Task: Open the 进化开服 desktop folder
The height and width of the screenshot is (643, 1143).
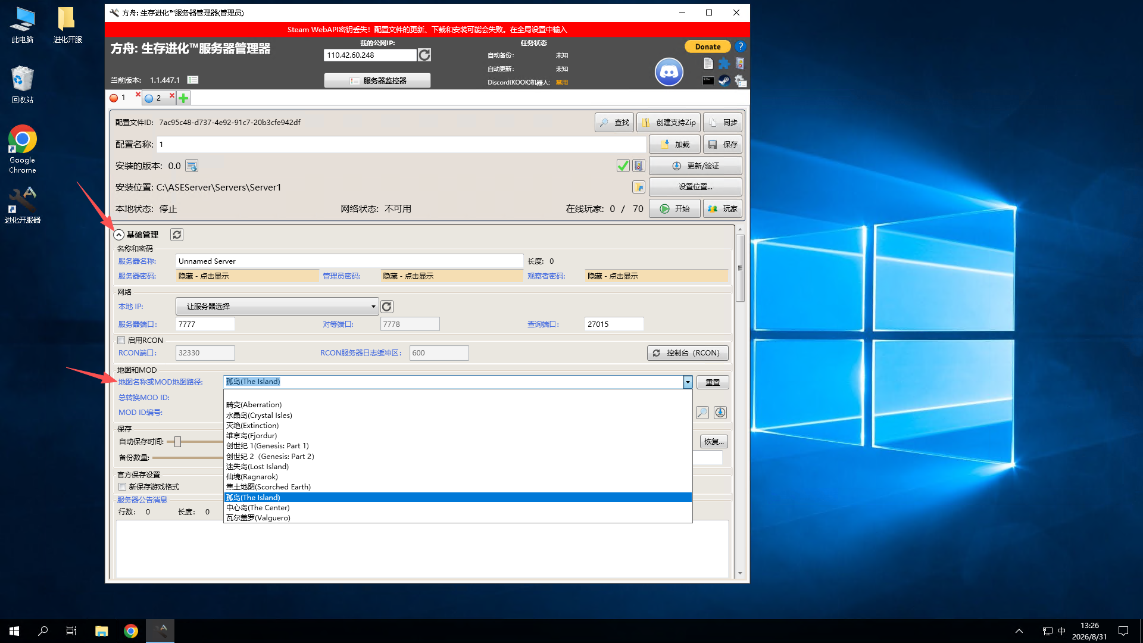Action: coord(67,25)
